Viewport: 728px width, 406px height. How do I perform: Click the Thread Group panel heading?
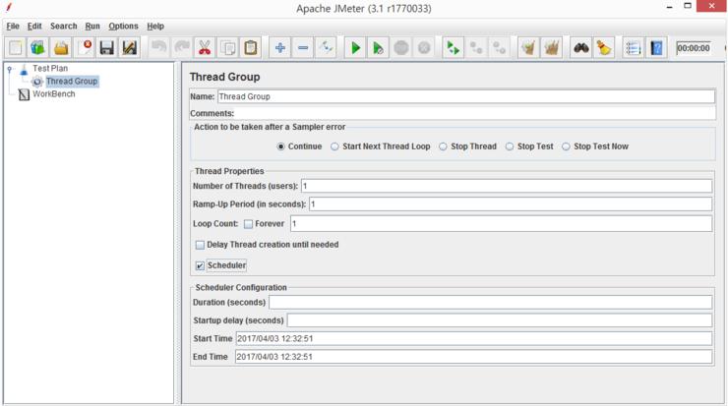(224, 77)
